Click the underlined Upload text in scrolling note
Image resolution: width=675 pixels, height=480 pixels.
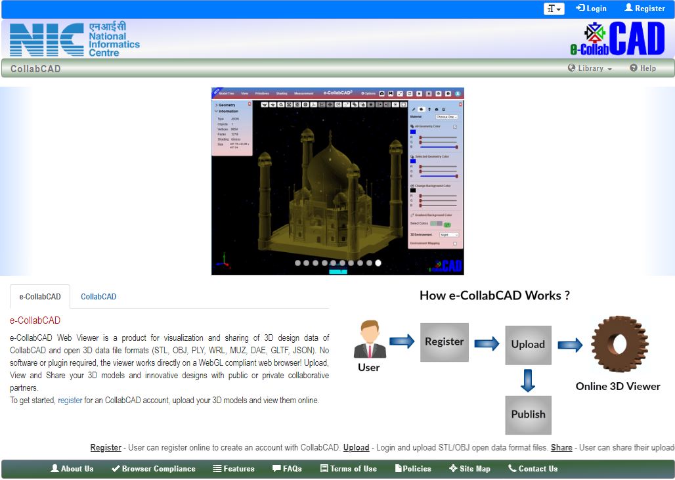pyautogui.click(x=356, y=448)
